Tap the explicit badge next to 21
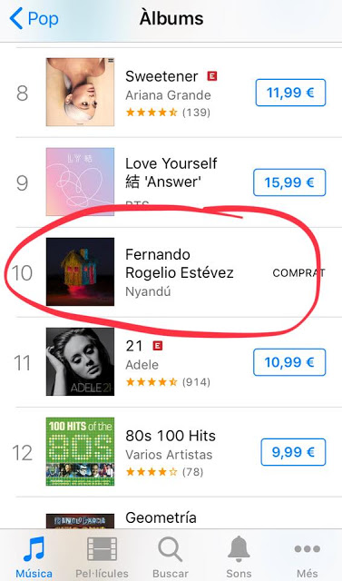This screenshot has width=342, height=581. (x=158, y=346)
